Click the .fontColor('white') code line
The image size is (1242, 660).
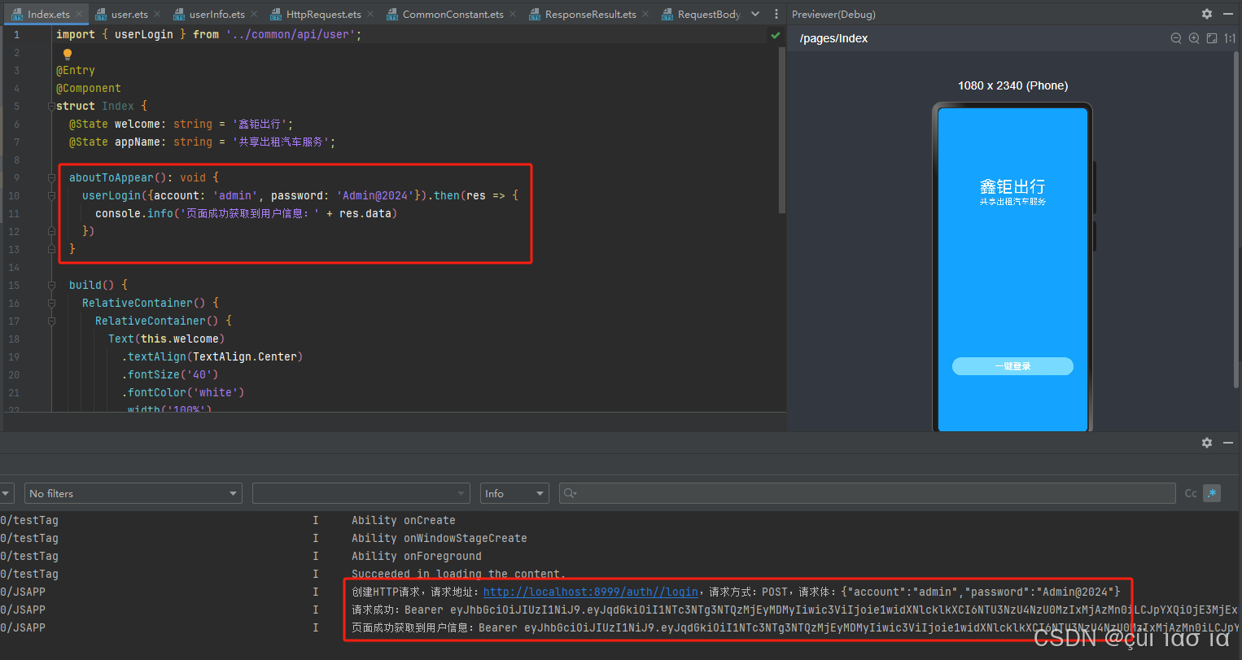tap(183, 392)
